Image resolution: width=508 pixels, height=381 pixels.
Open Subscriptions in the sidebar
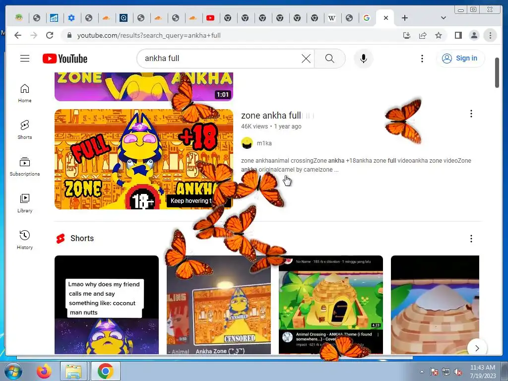click(25, 167)
